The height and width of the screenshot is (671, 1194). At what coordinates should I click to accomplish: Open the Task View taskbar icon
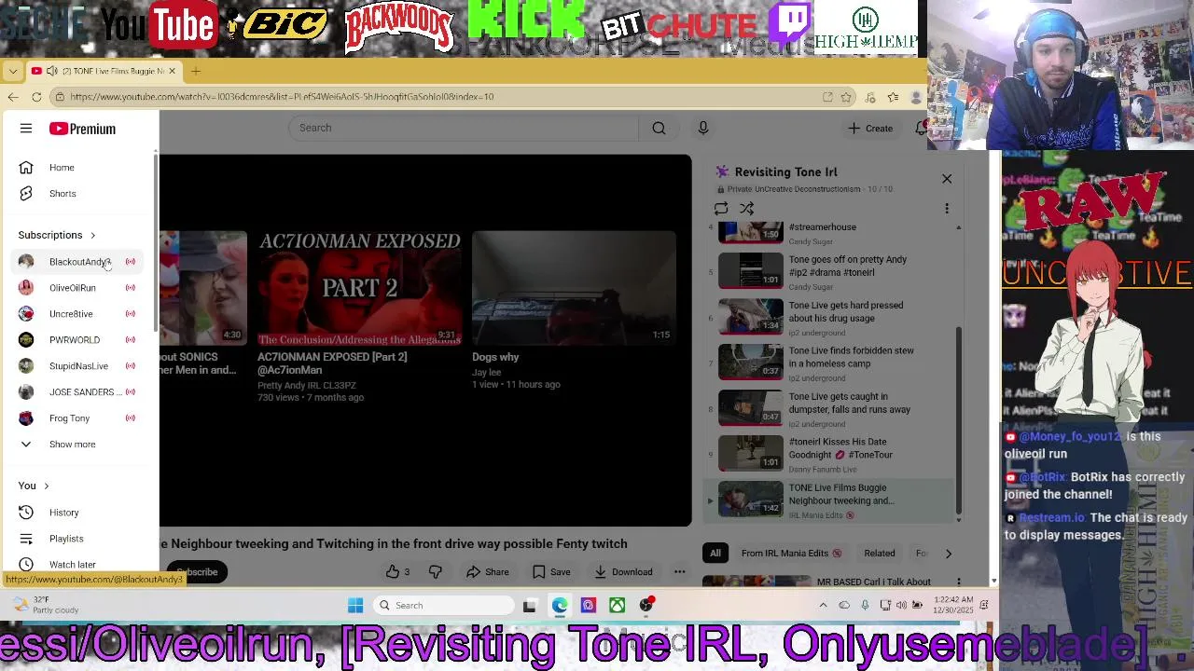pos(529,606)
